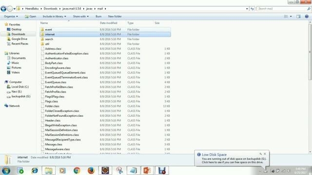The height and width of the screenshot is (175, 312).
Task: Open recent pages dropdown near Back button
Action: 14,9
